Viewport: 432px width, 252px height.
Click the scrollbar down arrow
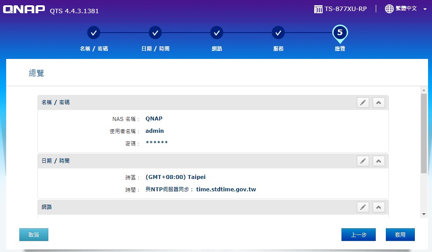424,214
